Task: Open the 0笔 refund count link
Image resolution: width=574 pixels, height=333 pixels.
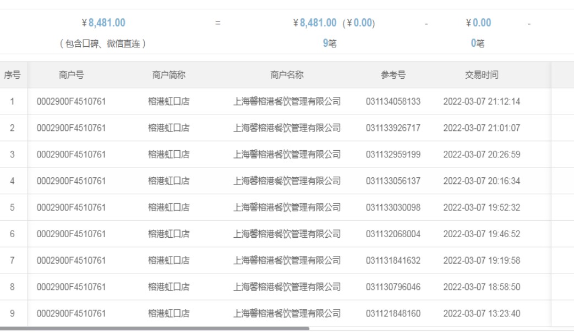Action: pos(477,43)
